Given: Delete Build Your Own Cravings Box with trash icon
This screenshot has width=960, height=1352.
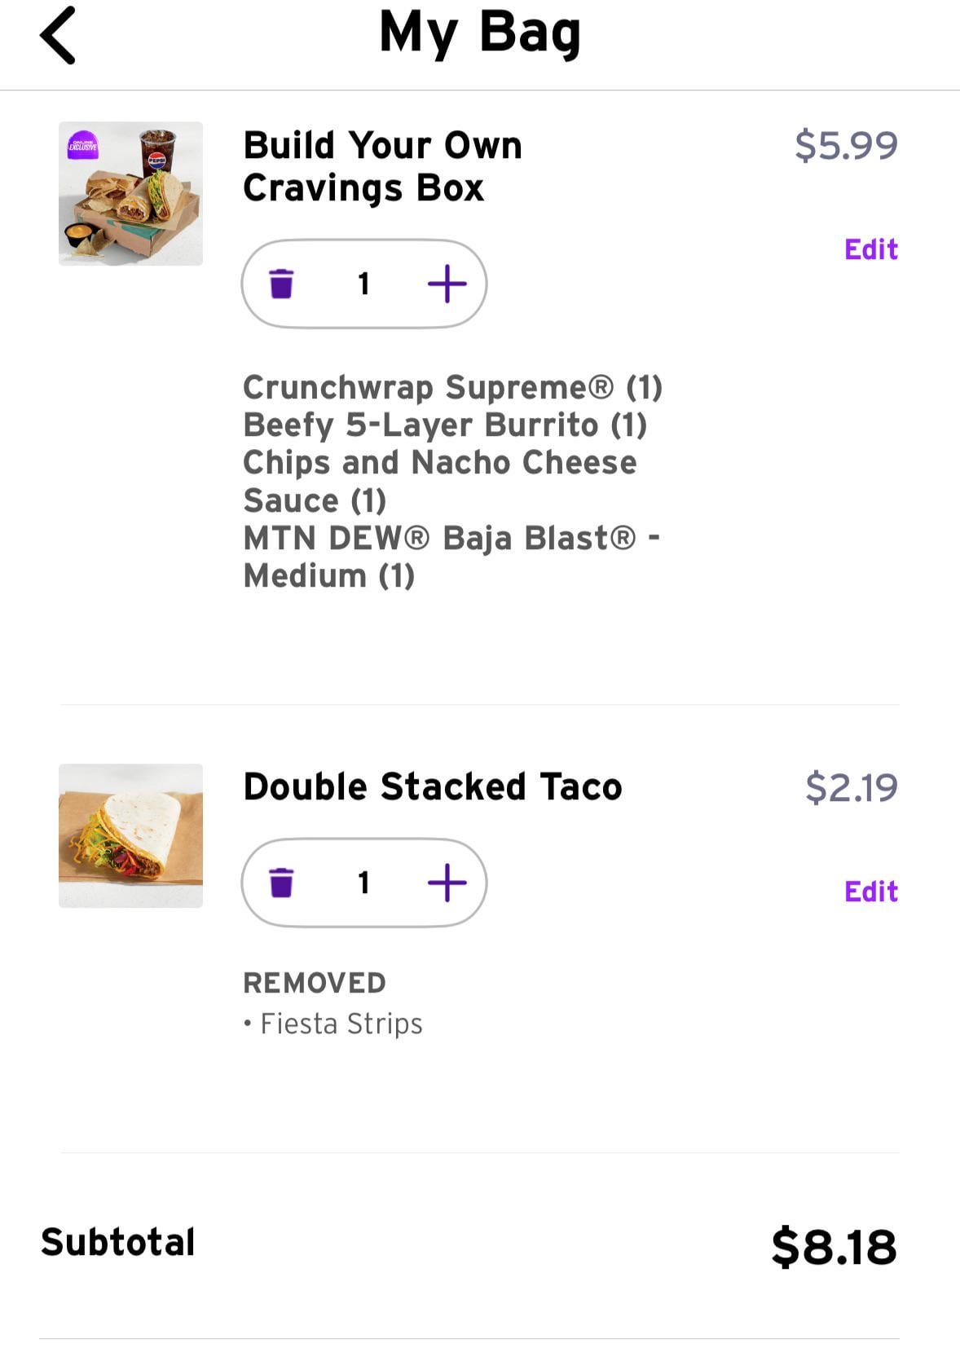Looking at the screenshot, I should tap(281, 284).
